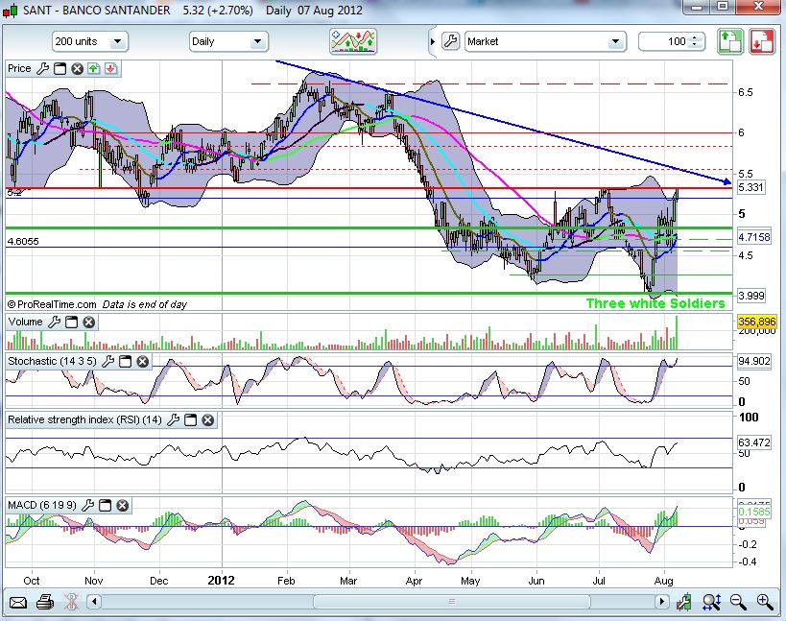786x621 pixels.
Task: Click the red sell order button
Action: point(762,41)
